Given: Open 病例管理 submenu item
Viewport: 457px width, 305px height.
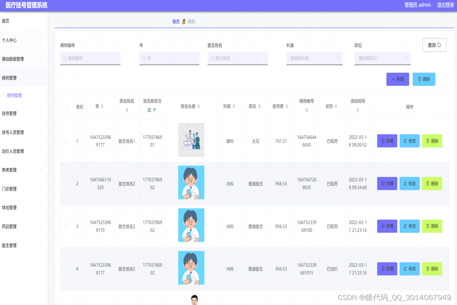Looking at the screenshot, I should coord(24,95).
